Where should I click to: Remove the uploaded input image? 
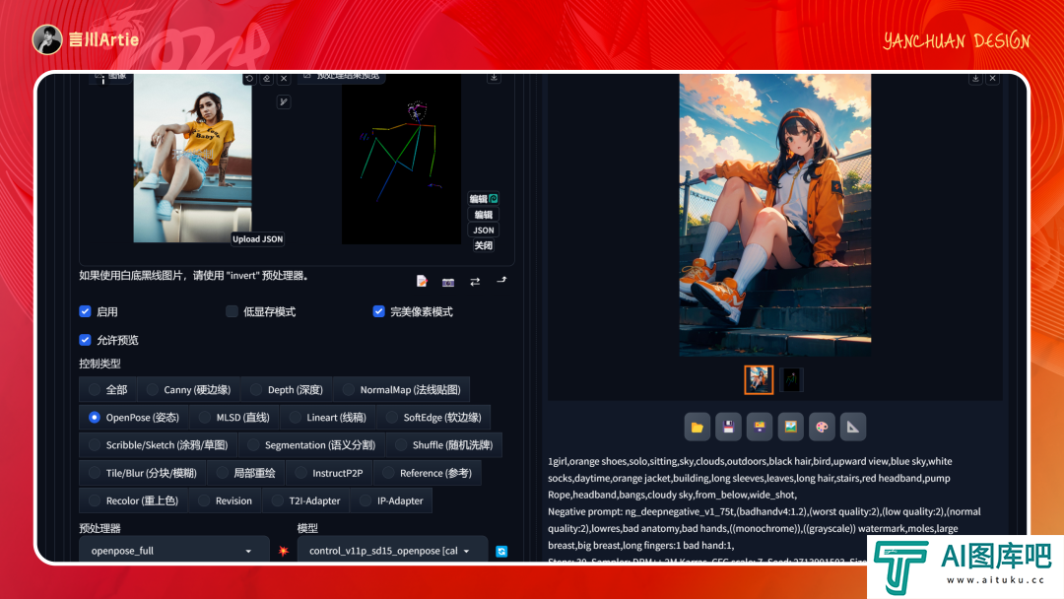click(285, 79)
